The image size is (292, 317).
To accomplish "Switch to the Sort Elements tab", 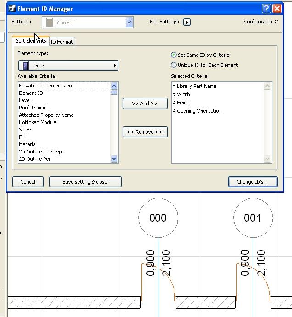I will [x=31, y=41].
